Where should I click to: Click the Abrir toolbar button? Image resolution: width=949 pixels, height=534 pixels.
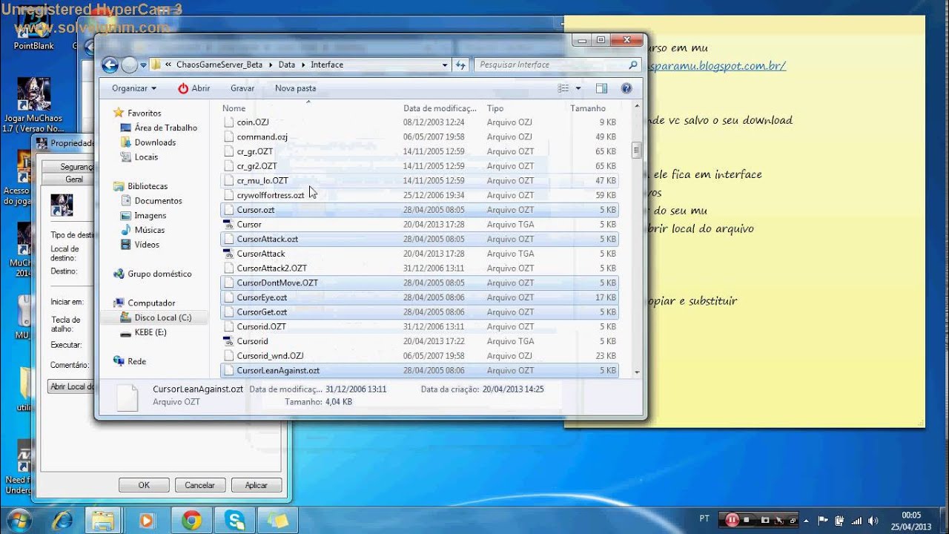pyautogui.click(x=194, y=88)
